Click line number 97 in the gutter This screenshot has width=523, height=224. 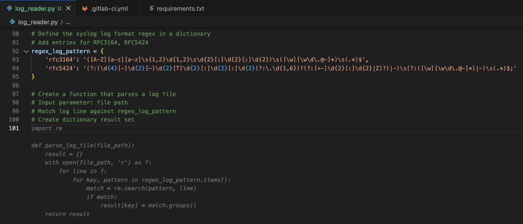click(x=15, y=94)
